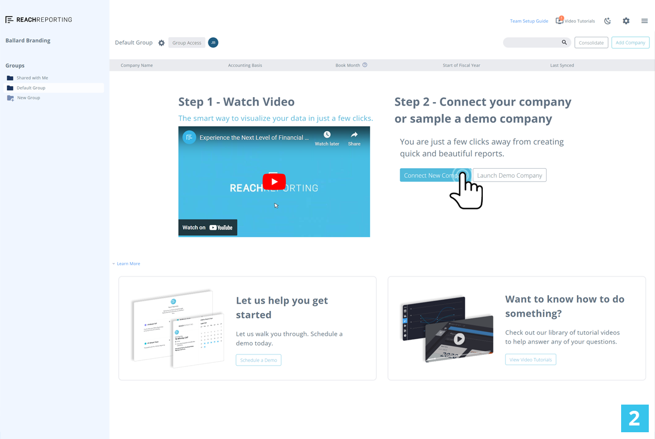Click the video title text

tap(254, 137)
